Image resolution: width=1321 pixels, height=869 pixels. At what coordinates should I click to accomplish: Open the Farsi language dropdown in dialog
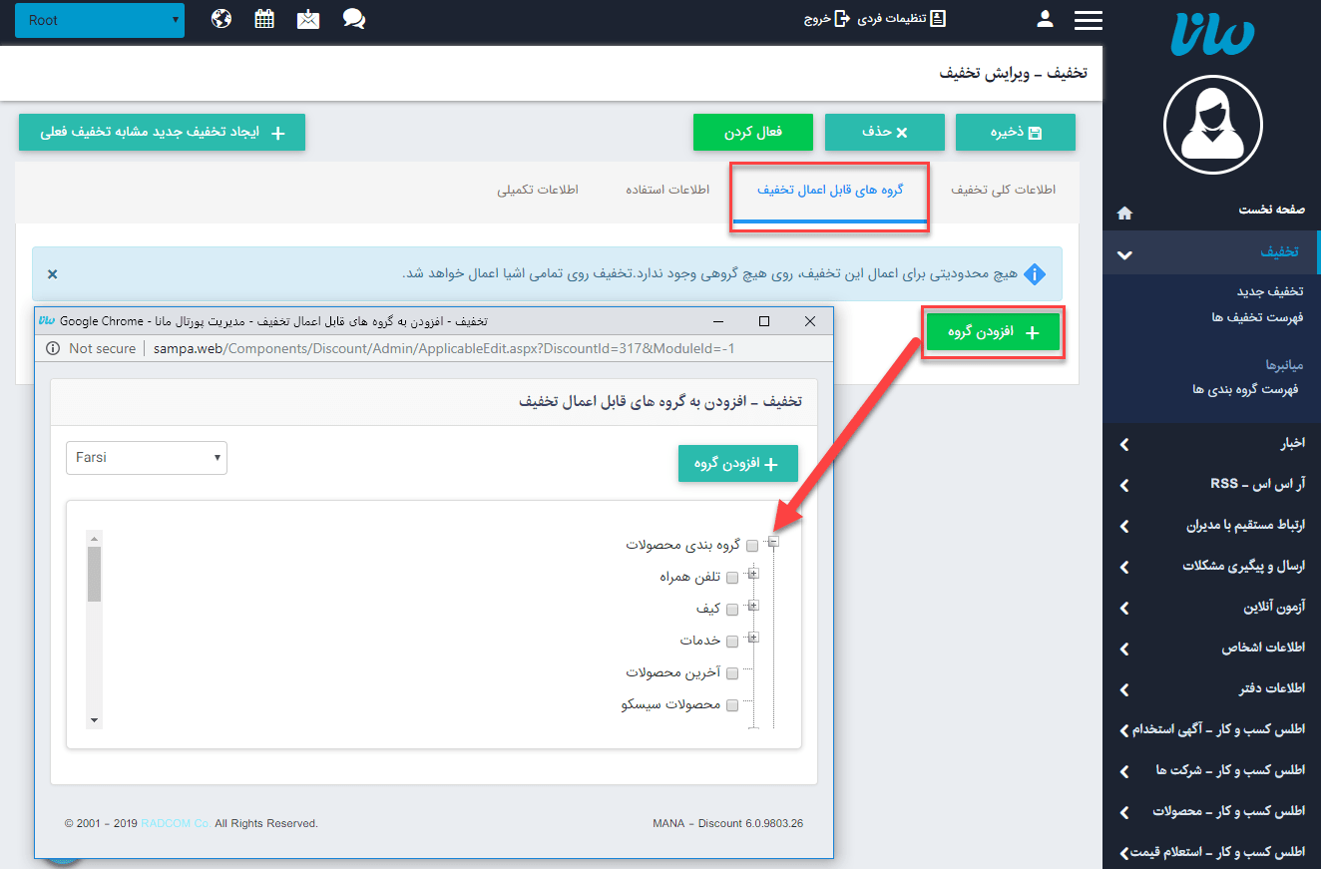[x=146, y=457]
